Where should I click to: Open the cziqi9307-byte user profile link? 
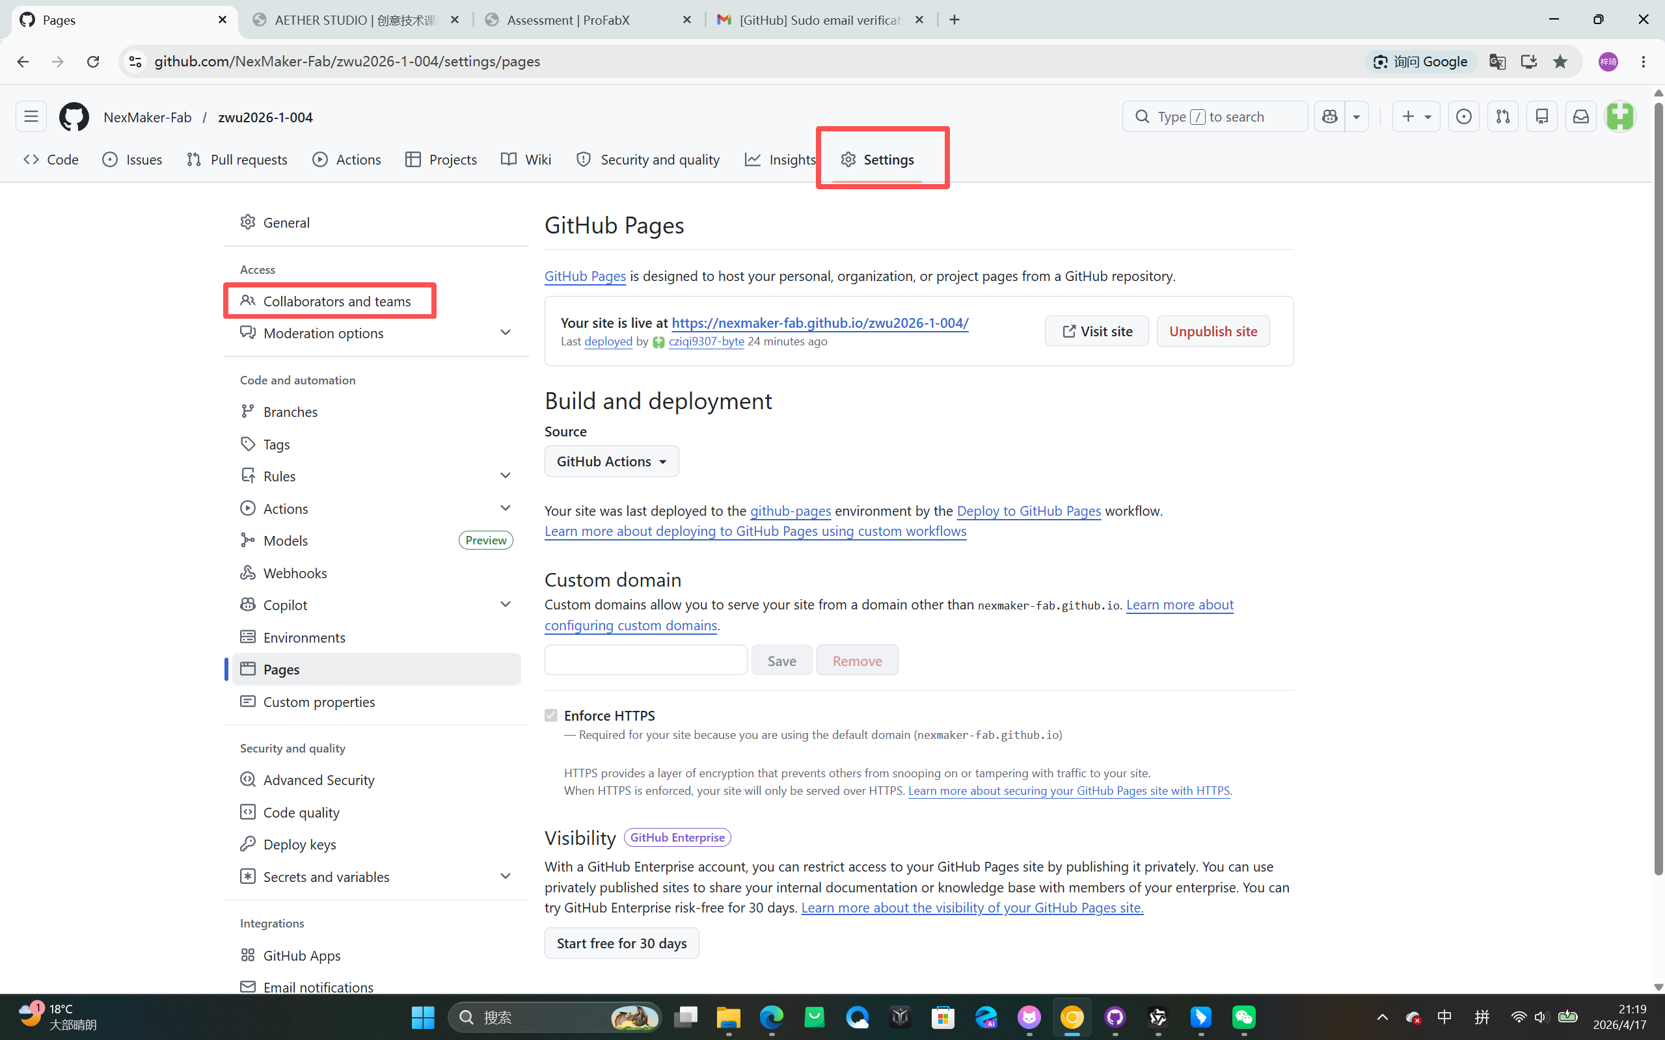(x=706, y=342)
